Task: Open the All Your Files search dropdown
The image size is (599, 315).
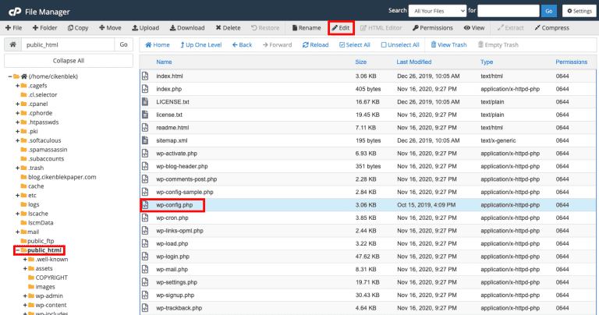Action: pyautogui.click(x=438, y=11)
